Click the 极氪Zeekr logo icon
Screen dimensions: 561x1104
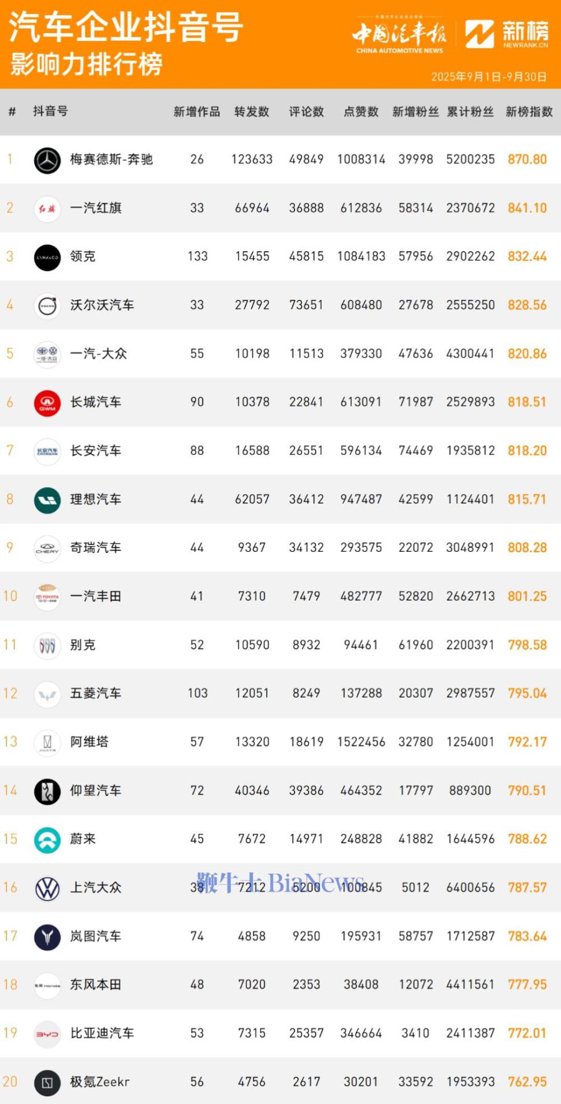coord(47,1083)
